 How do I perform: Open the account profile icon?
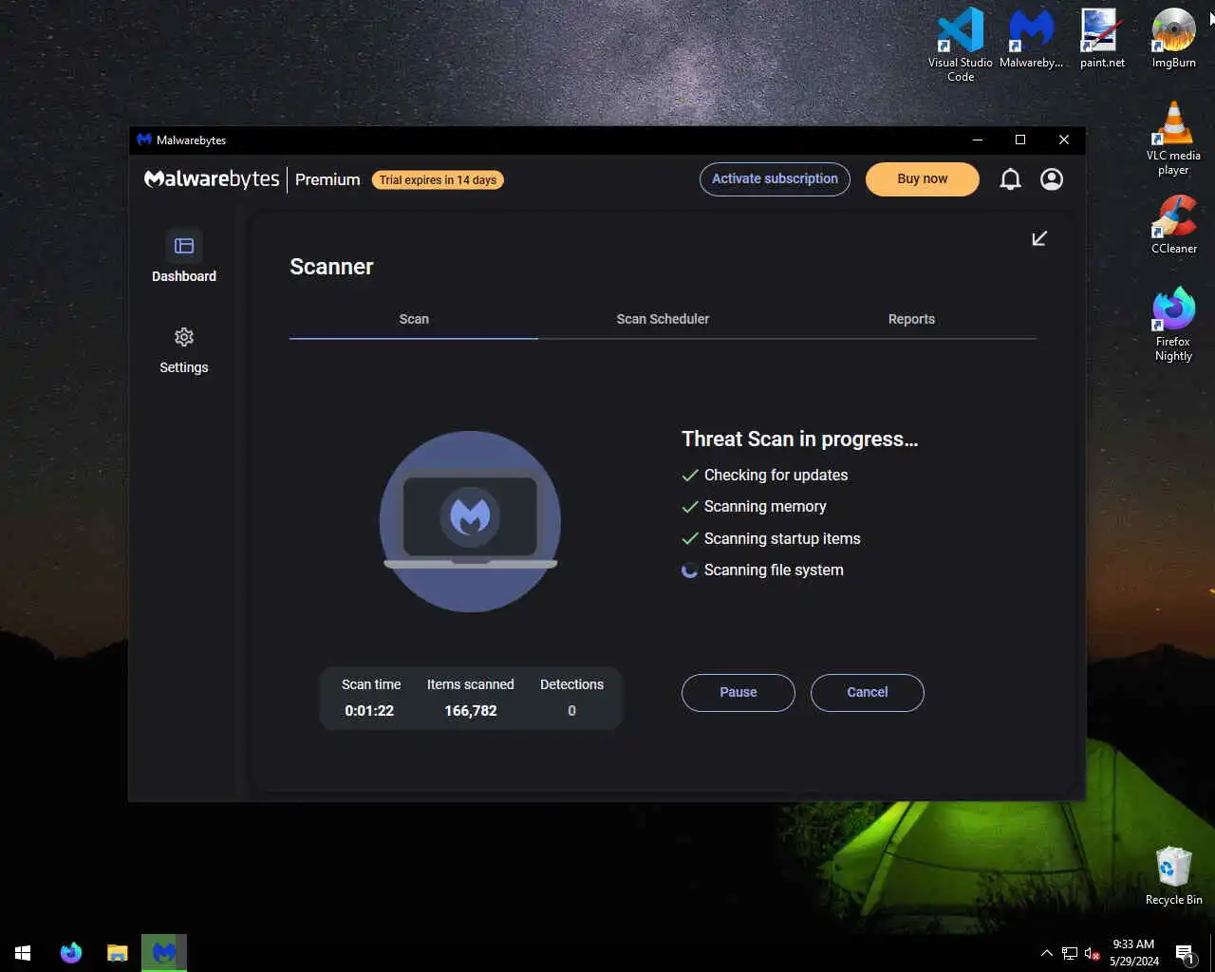1052,179
